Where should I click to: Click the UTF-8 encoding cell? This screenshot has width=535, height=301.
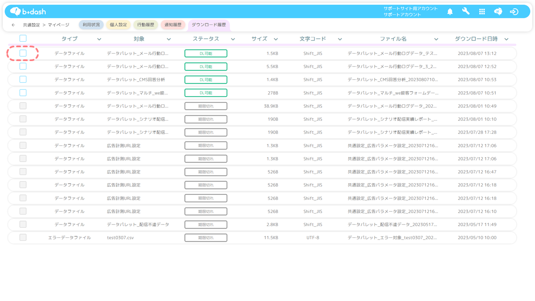coord(313,237)
